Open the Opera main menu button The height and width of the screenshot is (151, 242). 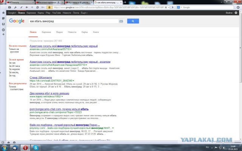2,2
